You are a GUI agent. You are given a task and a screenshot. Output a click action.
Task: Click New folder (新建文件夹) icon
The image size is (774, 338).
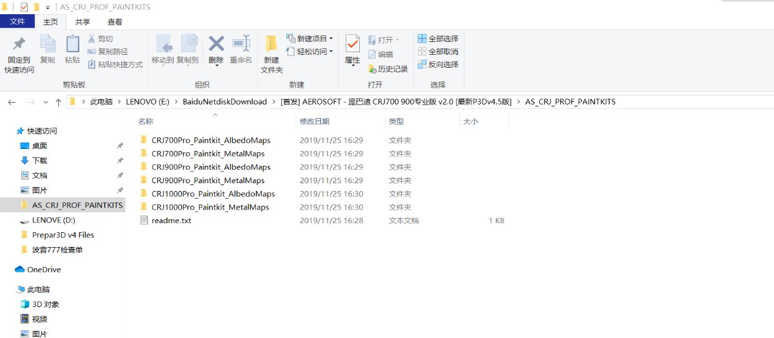coord(272,43)
